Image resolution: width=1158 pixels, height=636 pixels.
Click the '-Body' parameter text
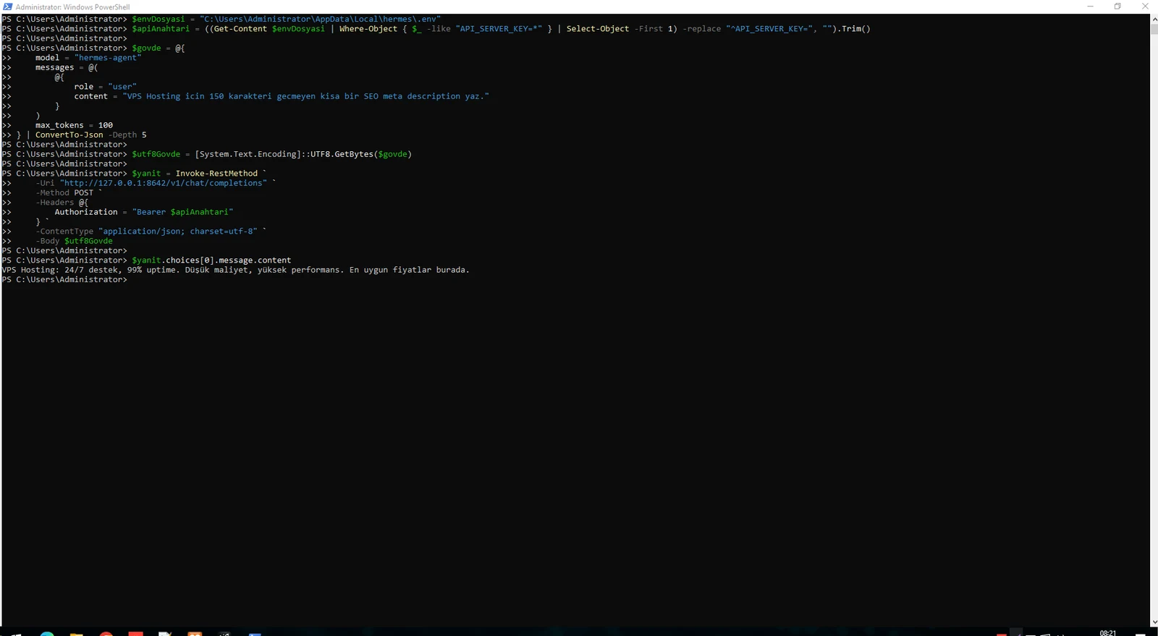point(48,241)
